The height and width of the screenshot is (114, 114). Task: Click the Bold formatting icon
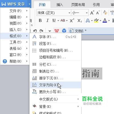pos(40,21)
